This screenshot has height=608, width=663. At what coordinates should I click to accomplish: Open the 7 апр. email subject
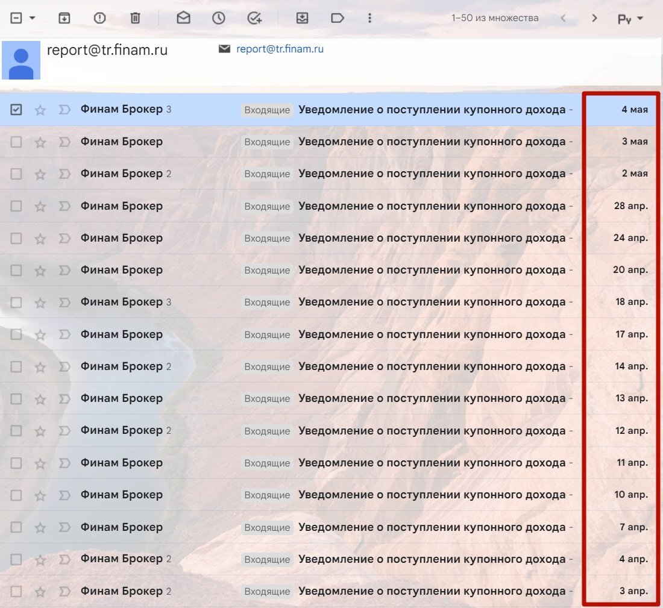point(432,527)
